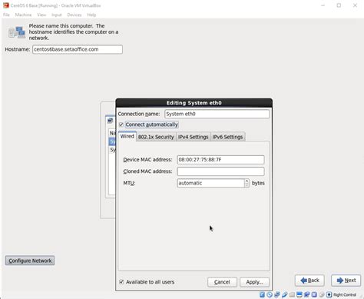
Task: Toggle Available to all users checkbox
Action: [x=121, y=282]
